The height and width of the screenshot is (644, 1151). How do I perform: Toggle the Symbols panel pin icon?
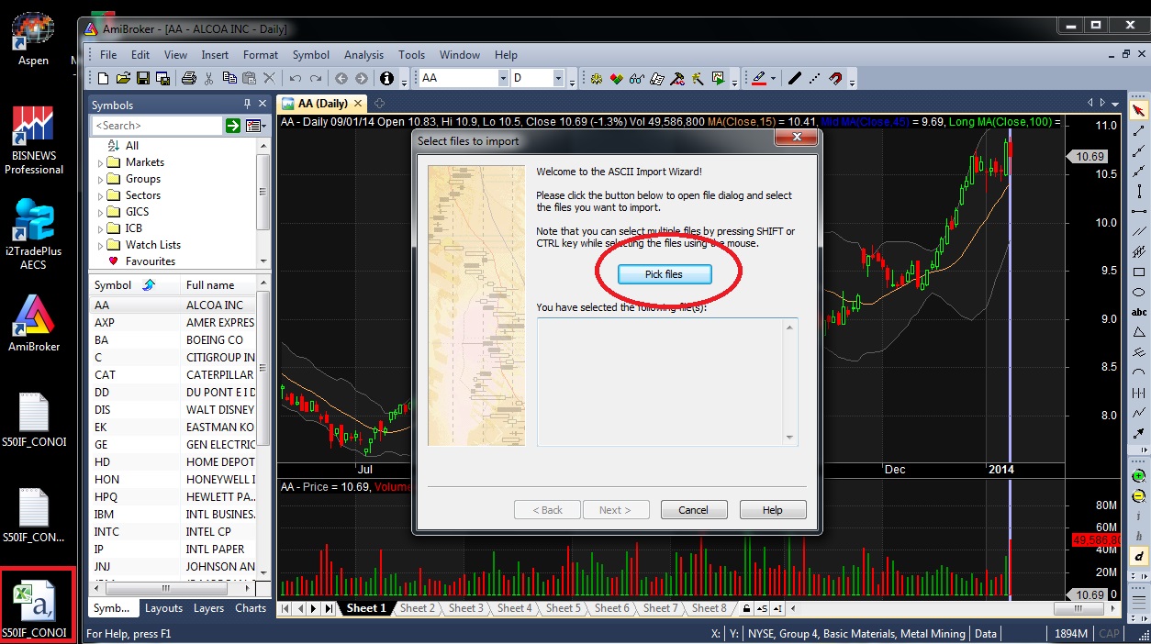coord(246,104)
